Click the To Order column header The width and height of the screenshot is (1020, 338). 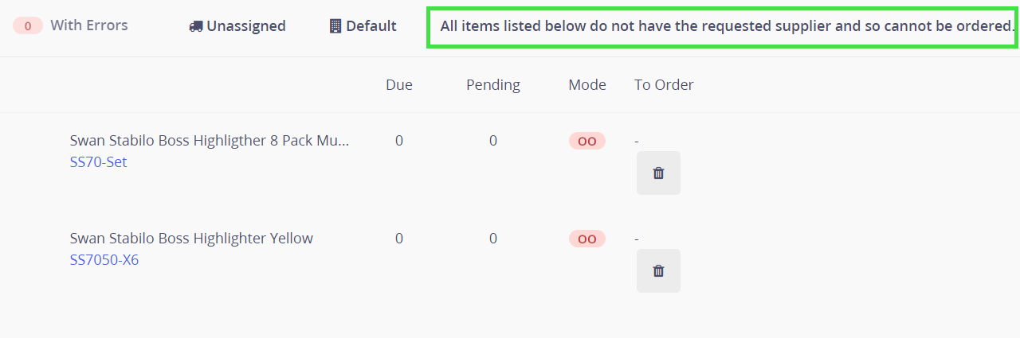(664, 85)
